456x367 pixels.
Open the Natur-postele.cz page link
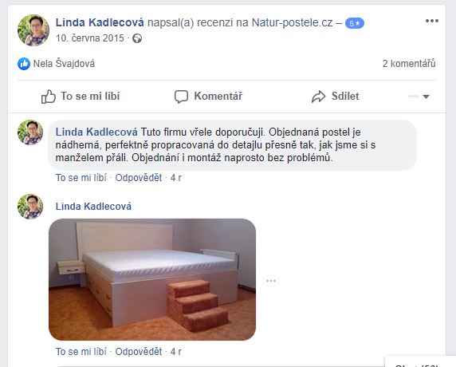click(x=292, y=22)
